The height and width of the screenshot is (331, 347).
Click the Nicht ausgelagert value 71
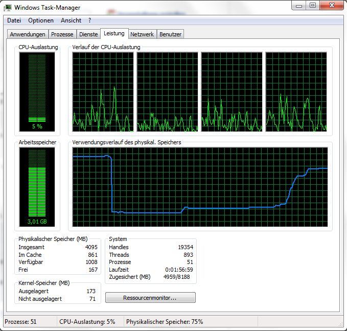[92, 299]
